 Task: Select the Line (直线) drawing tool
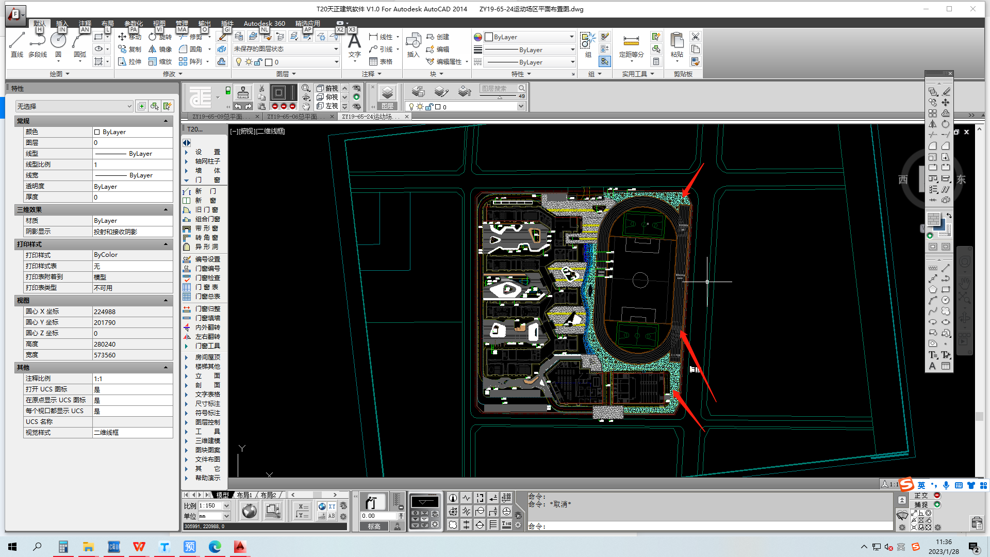pos(16,44)
